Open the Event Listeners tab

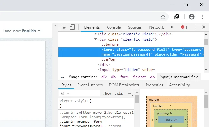[90, 85]
